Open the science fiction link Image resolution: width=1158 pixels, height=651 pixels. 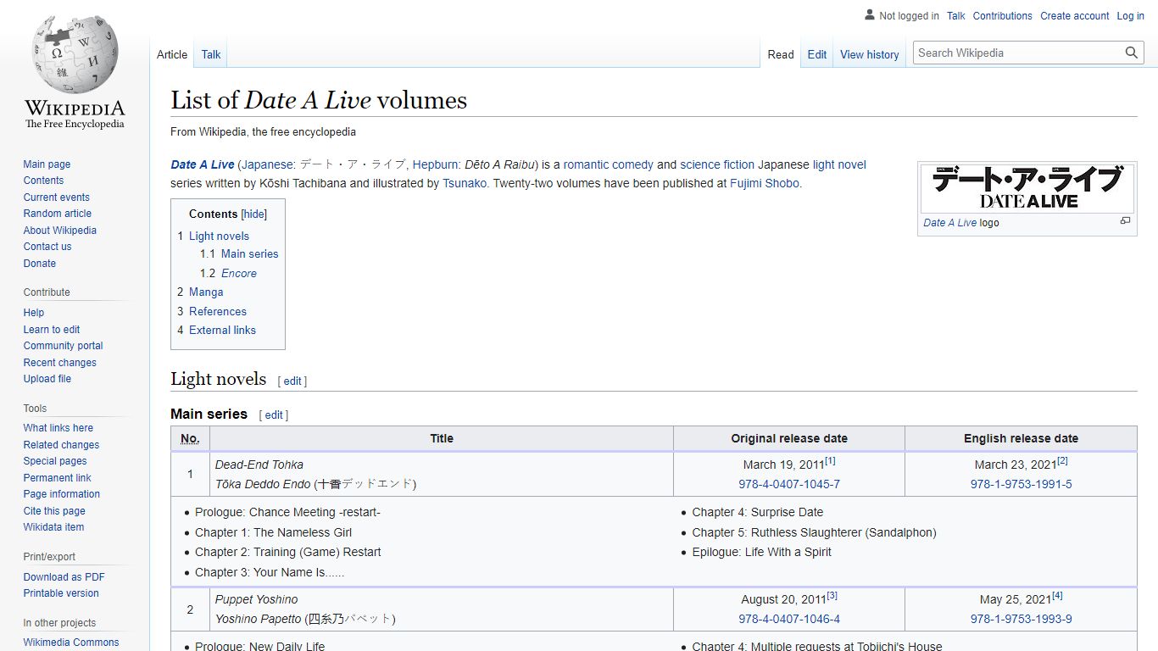717,165
